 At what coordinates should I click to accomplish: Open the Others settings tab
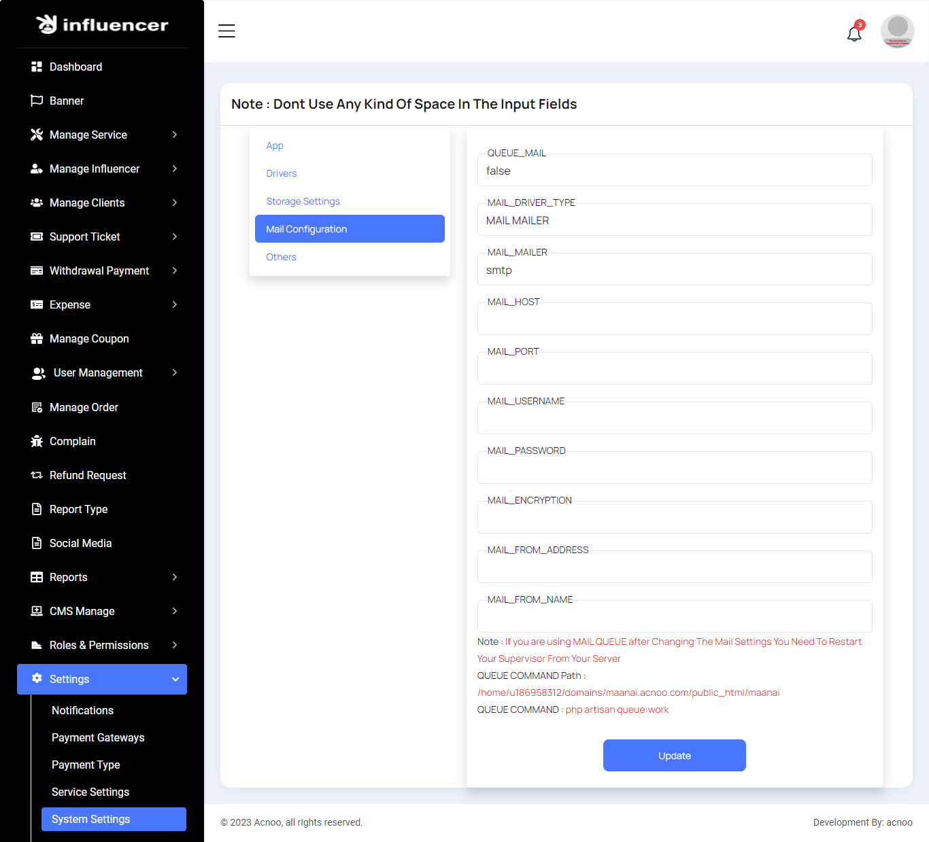(x=281, y=257)
